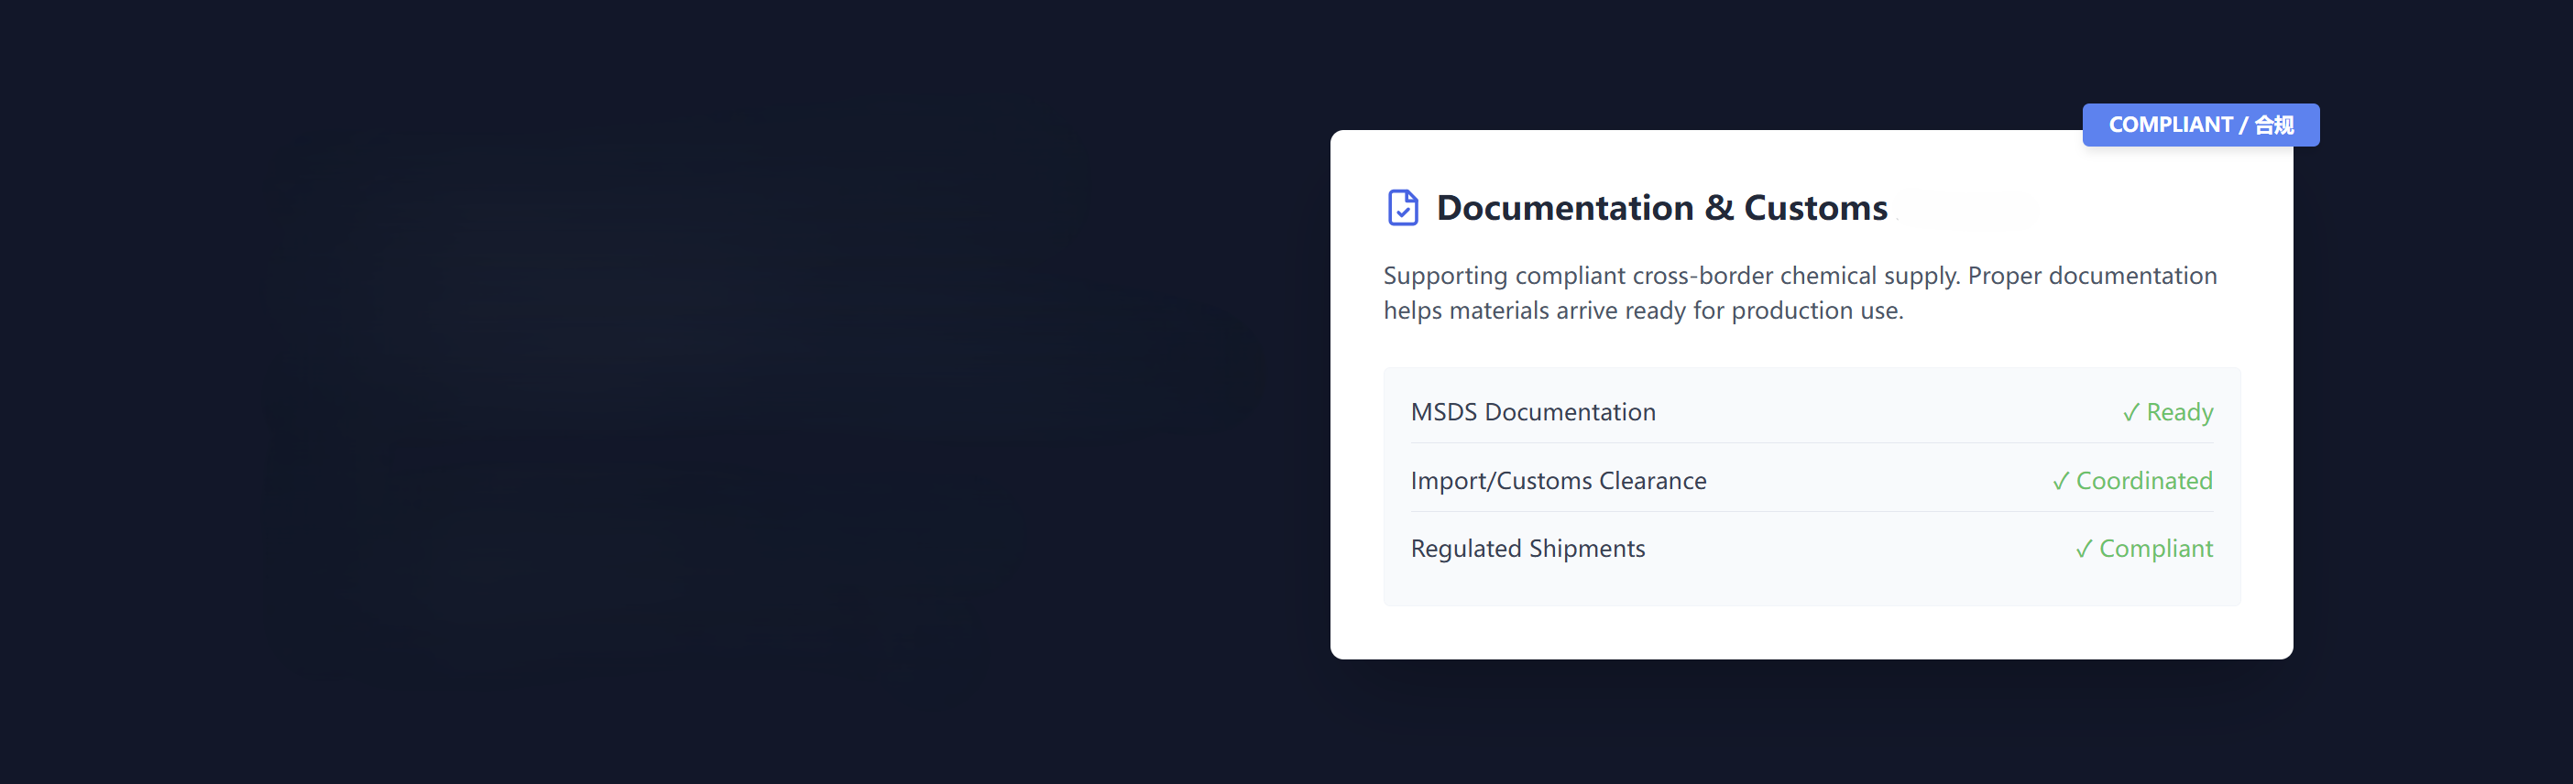The height and width of the screenshot is (784, 2573).
Task: Click the 合规 characters in the badge
Action: coord(2273,125)
